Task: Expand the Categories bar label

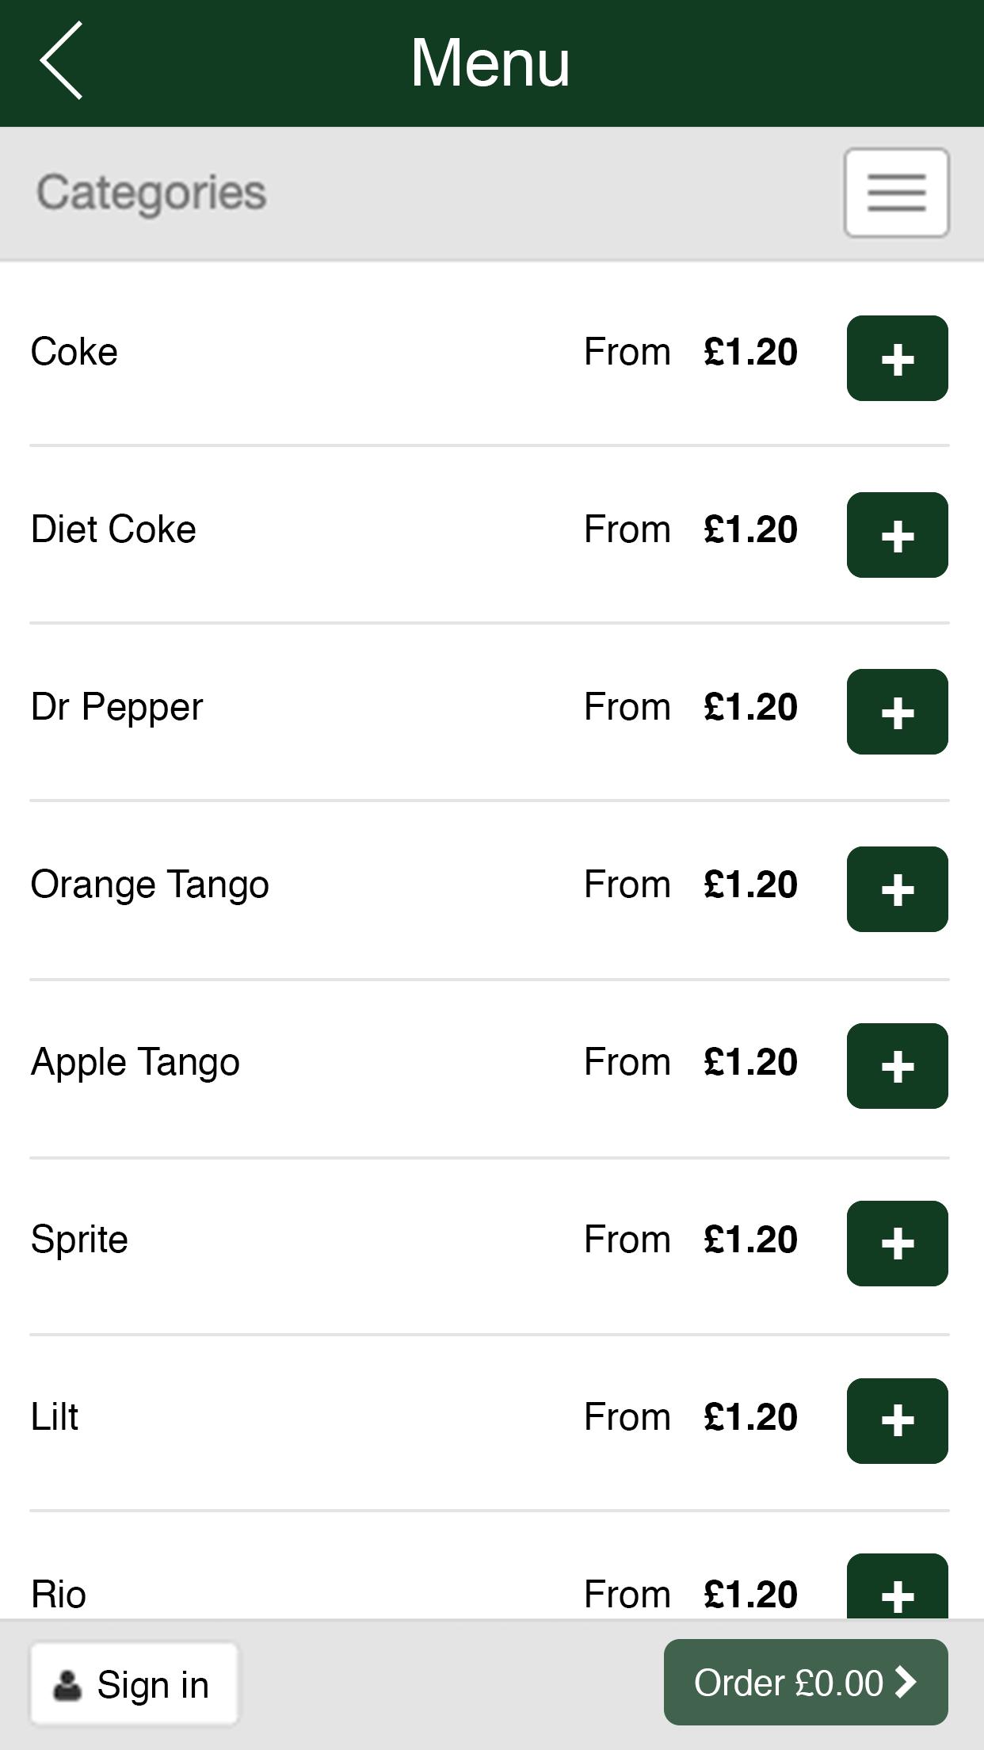Action: pos(151,193)
